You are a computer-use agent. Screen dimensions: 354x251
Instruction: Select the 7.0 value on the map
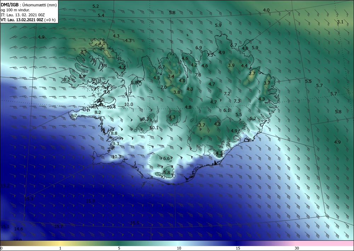(x=164, y=87)
